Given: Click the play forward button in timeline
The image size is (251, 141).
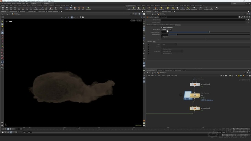Looking at the screenshot, I should [11, 129].
